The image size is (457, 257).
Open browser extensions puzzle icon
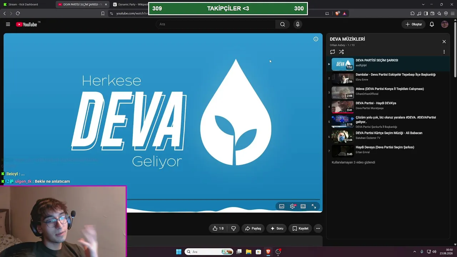412,14
